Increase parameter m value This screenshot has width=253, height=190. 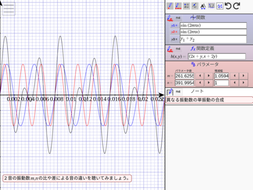[x=209, y=76]
